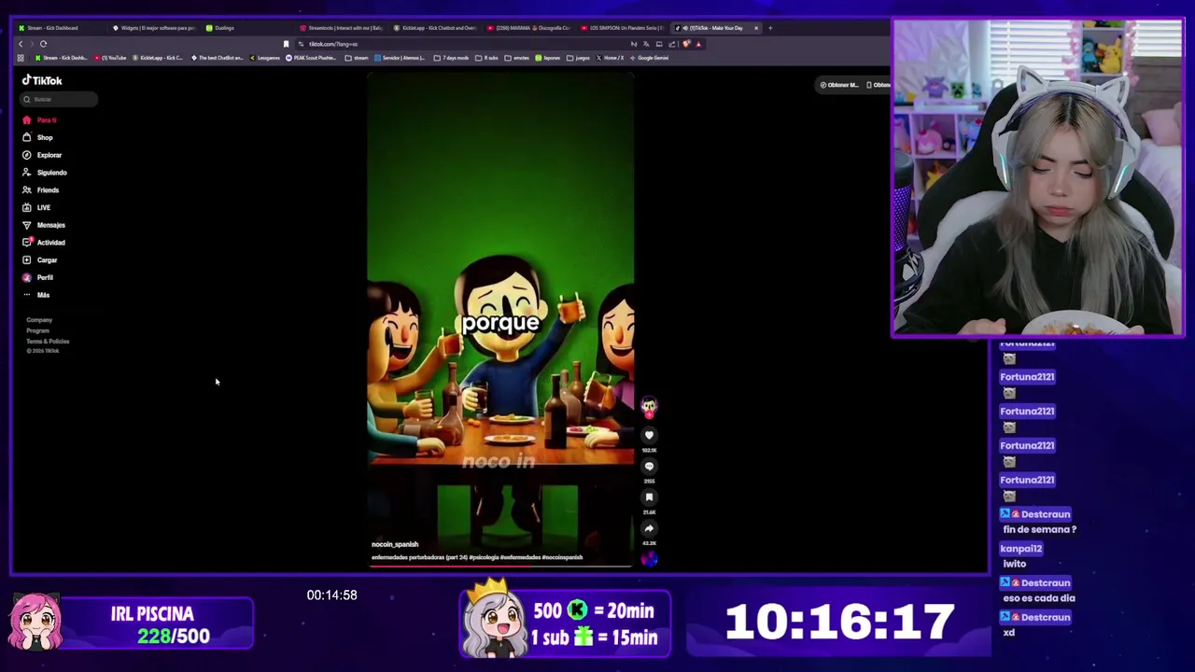Seek along the video progress bar
Screen dimensions: 1195x672
pyautogui.click(x=500, y=566)
